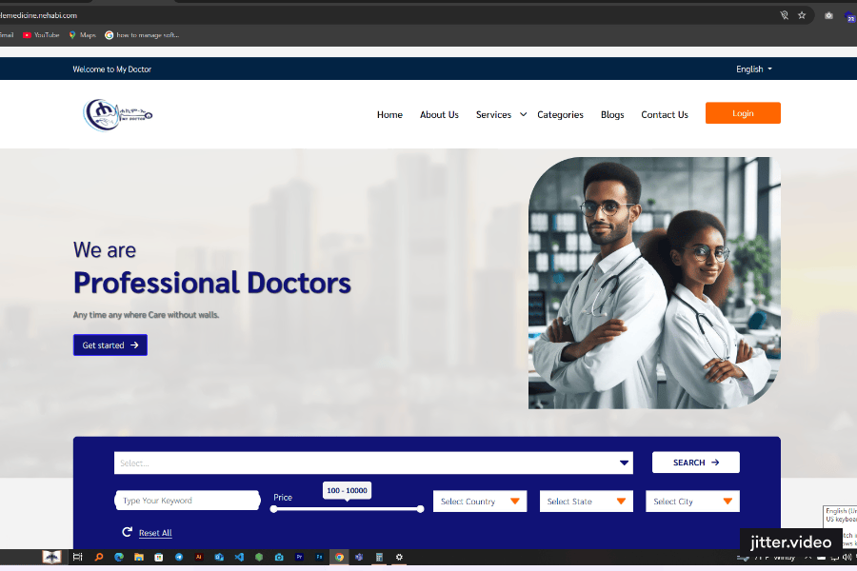
Task: Click the My Doctor site logo
Action: click(x=117, y=114)
